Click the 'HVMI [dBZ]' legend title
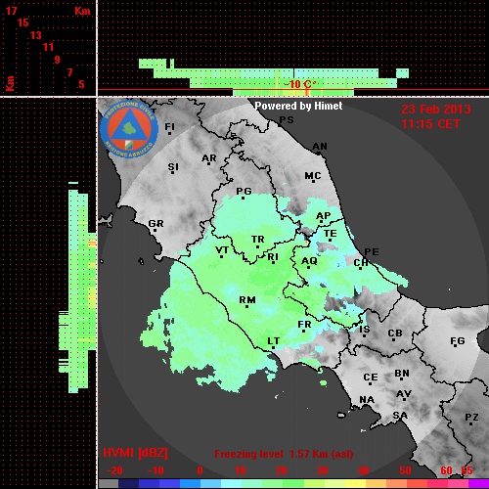 135,453
